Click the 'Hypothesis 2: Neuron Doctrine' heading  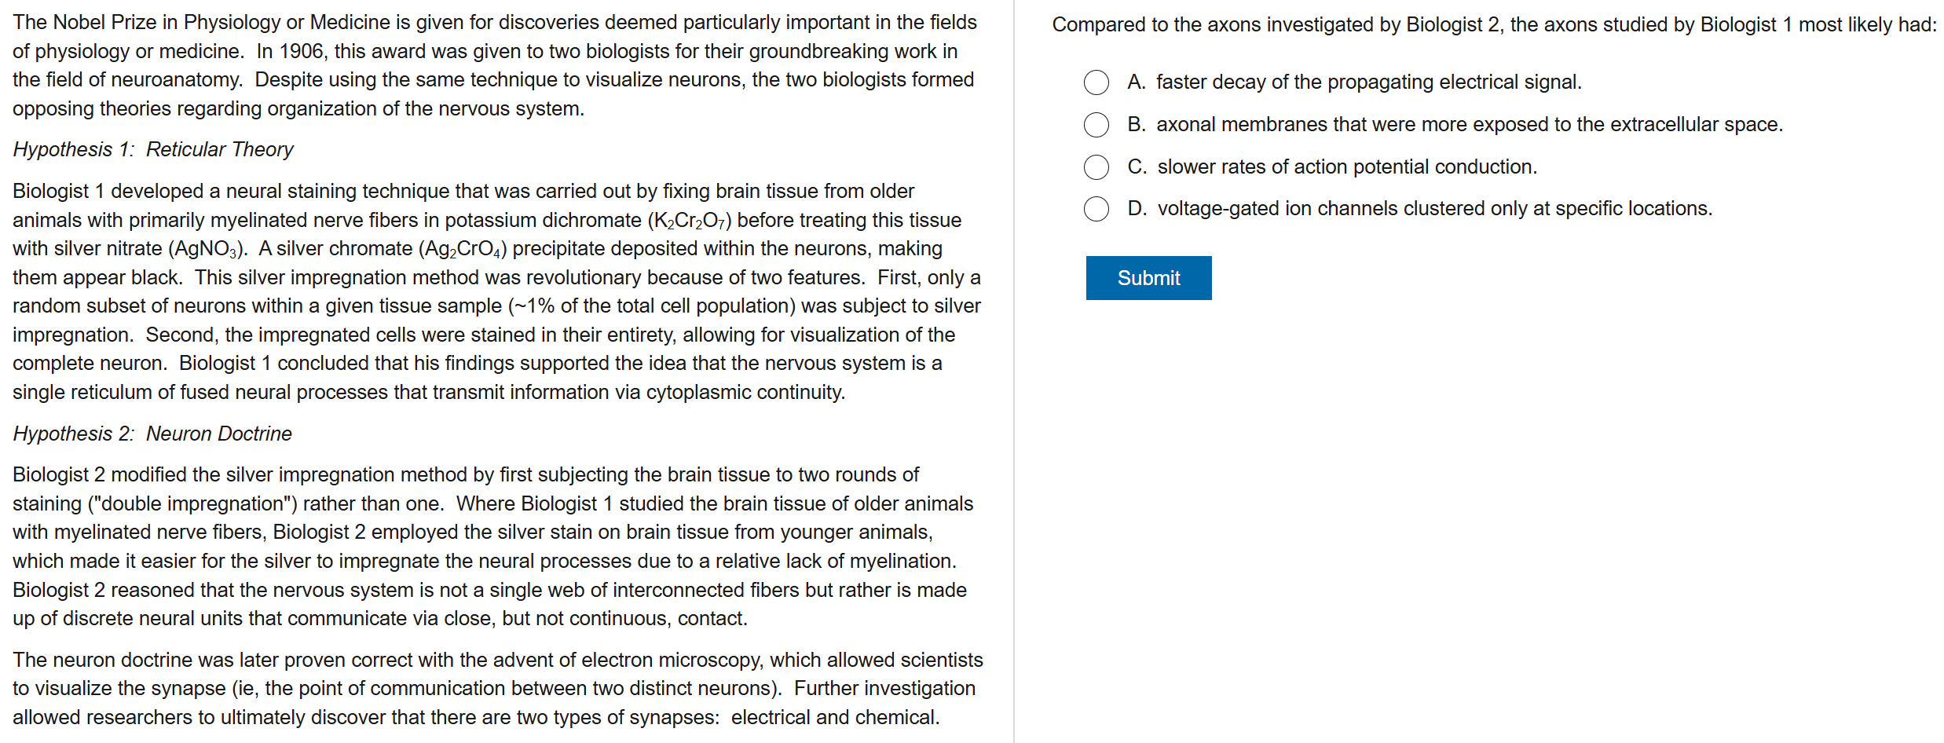(152, 434)
